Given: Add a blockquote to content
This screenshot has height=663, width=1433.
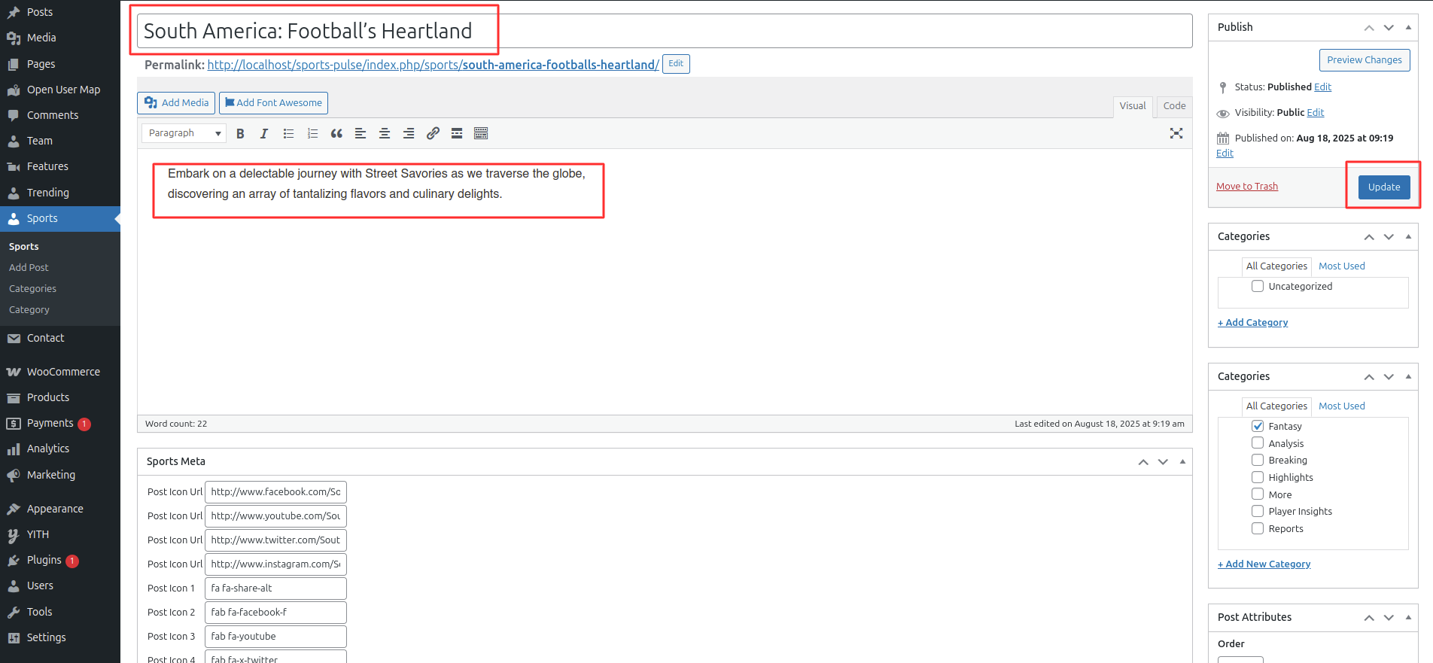Looking at the screenshot, I should click(336, 133).
